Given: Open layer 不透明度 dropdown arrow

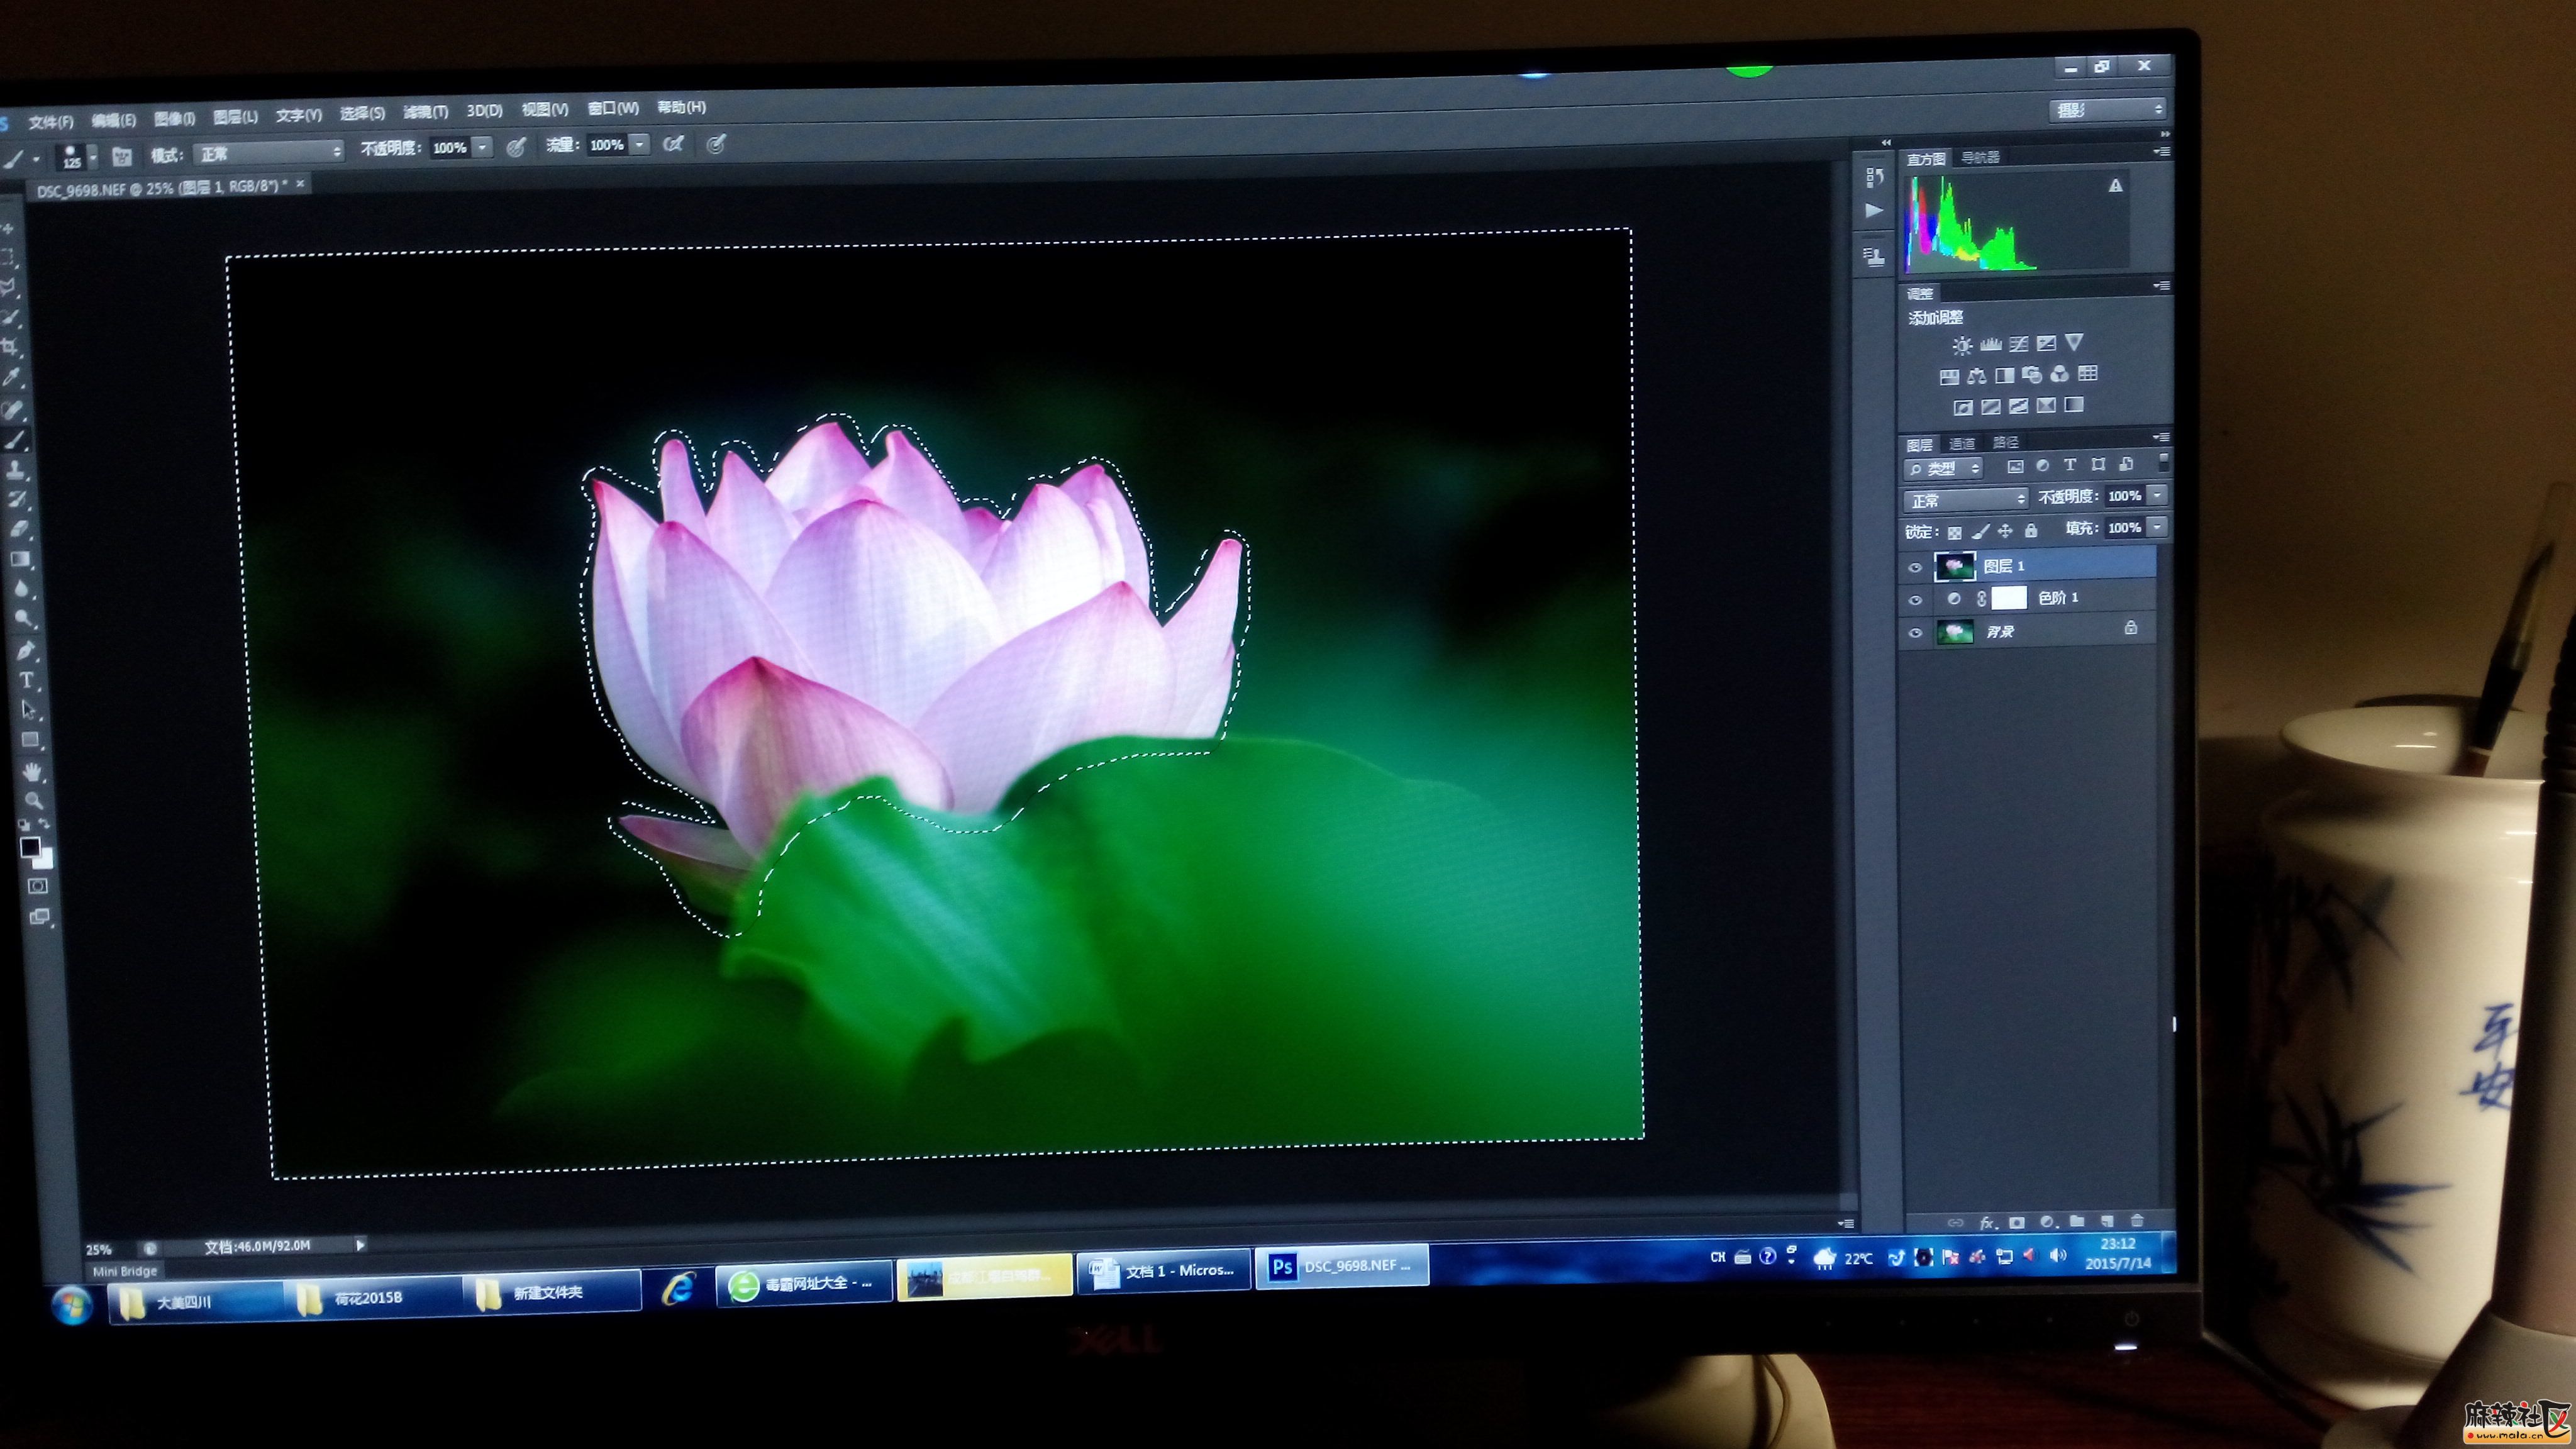Looking at the screenshot, I should click(2157, 495).
